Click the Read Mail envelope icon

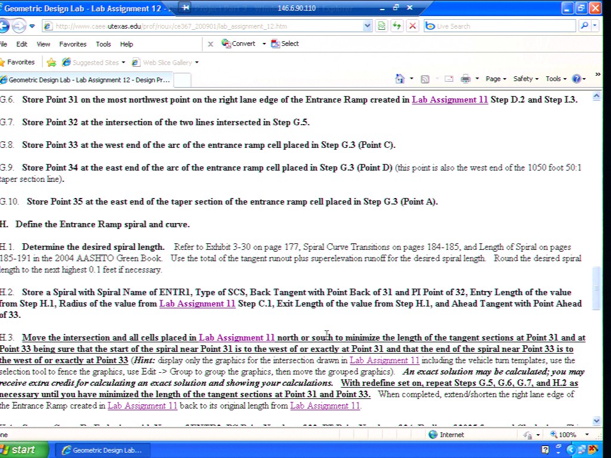tap(449, 79)
